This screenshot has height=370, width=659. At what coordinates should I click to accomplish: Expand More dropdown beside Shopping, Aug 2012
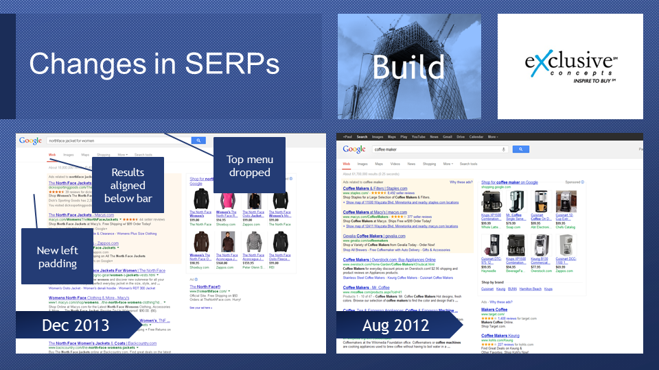448,164
